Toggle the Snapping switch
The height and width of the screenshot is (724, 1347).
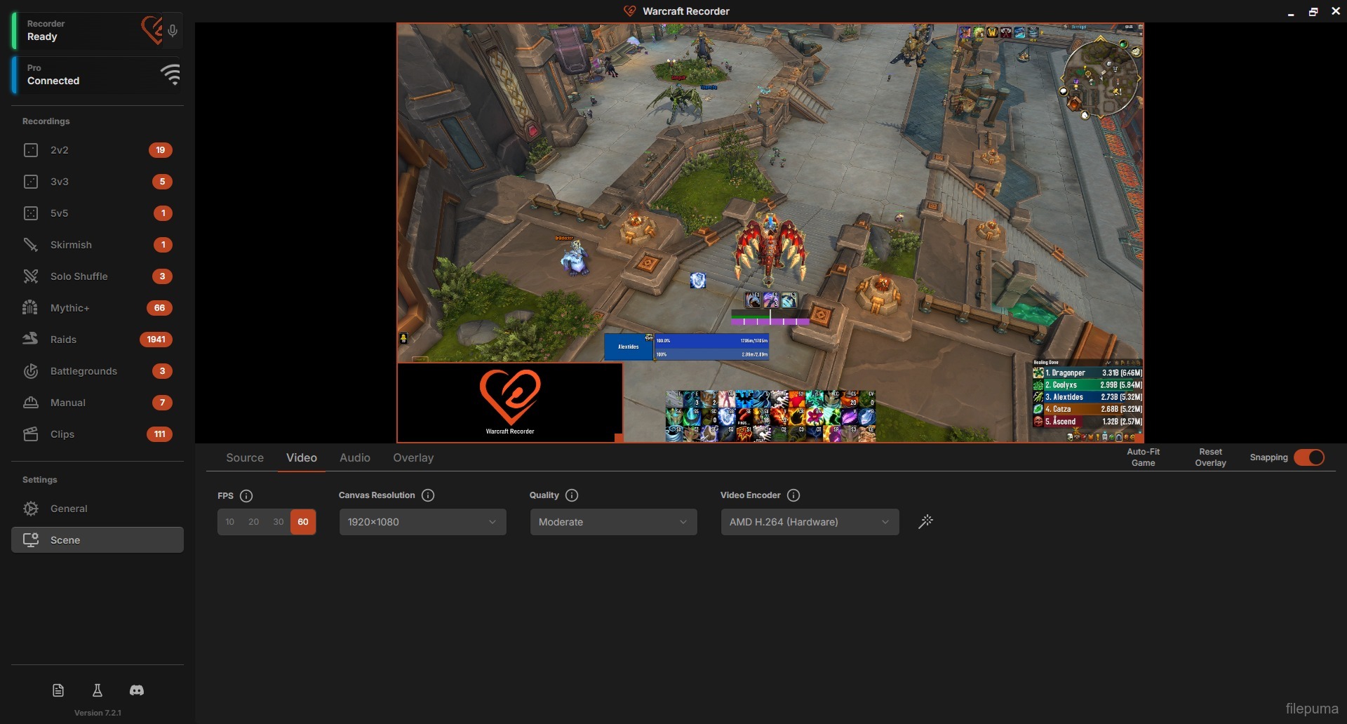pos(1308,457)
